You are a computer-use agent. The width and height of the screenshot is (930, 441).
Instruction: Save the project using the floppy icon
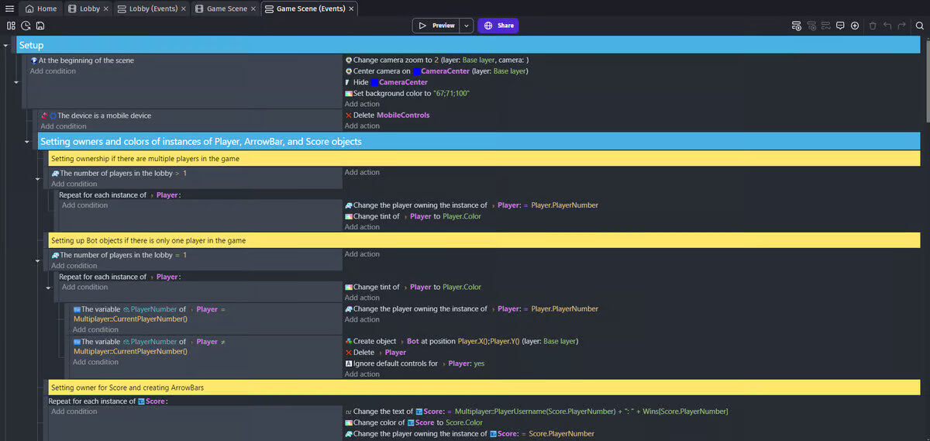[40, 26]
